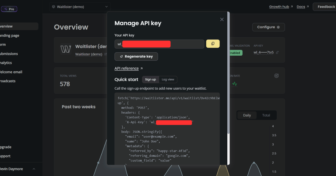Image resolution: width=336 pixels, height=176 pixels.
Task: Click the Total views value 578
Action: (x=65, y=84)
